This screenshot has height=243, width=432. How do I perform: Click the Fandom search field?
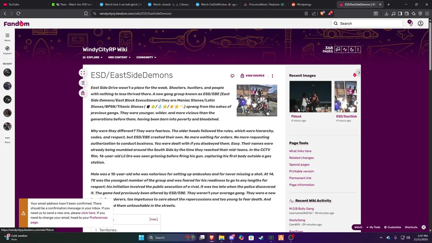click(x=367, y=24)
